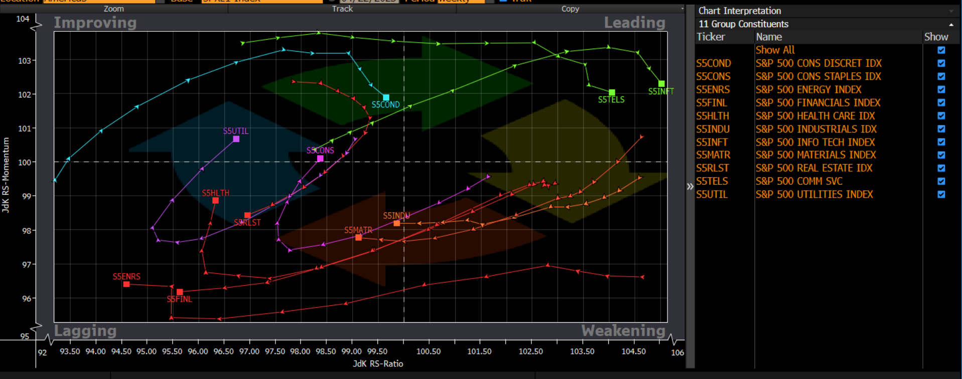Click the Show All label

pos(775,50)
